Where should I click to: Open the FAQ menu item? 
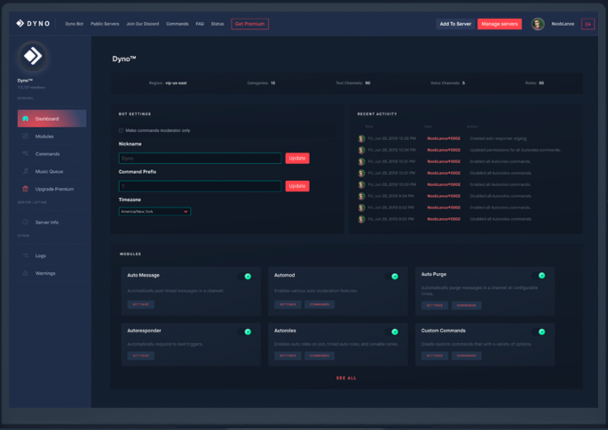pos(200,24)
